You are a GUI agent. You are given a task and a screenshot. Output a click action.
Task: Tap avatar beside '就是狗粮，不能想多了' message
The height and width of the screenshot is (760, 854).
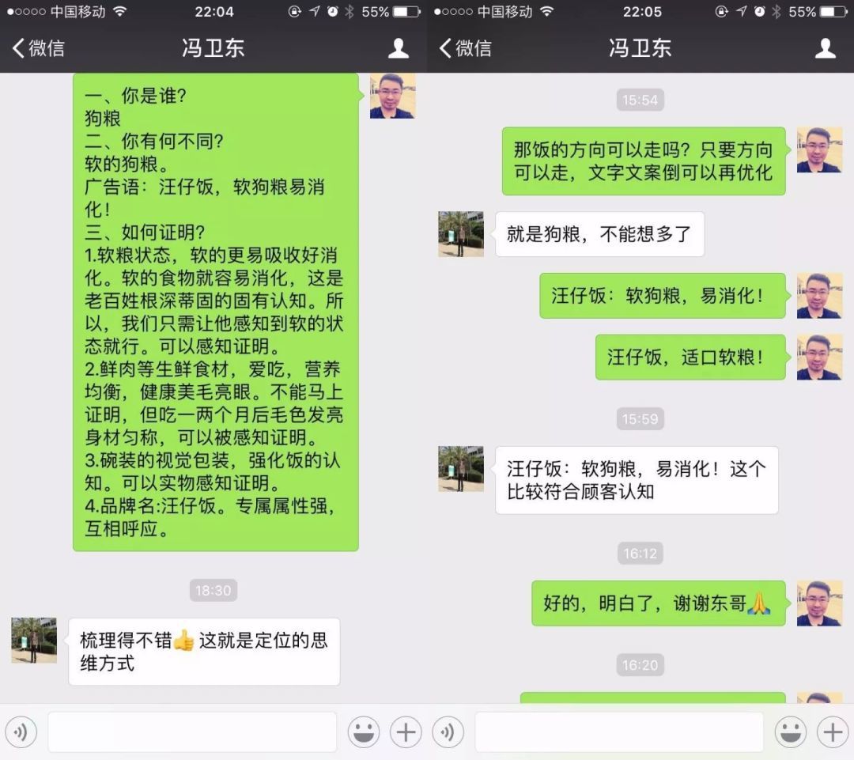tap(461, 234)
